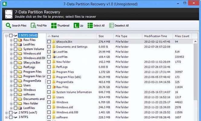Click the Program Files folder icon in list
Screen dimensions: 201x121
point(54,72)
